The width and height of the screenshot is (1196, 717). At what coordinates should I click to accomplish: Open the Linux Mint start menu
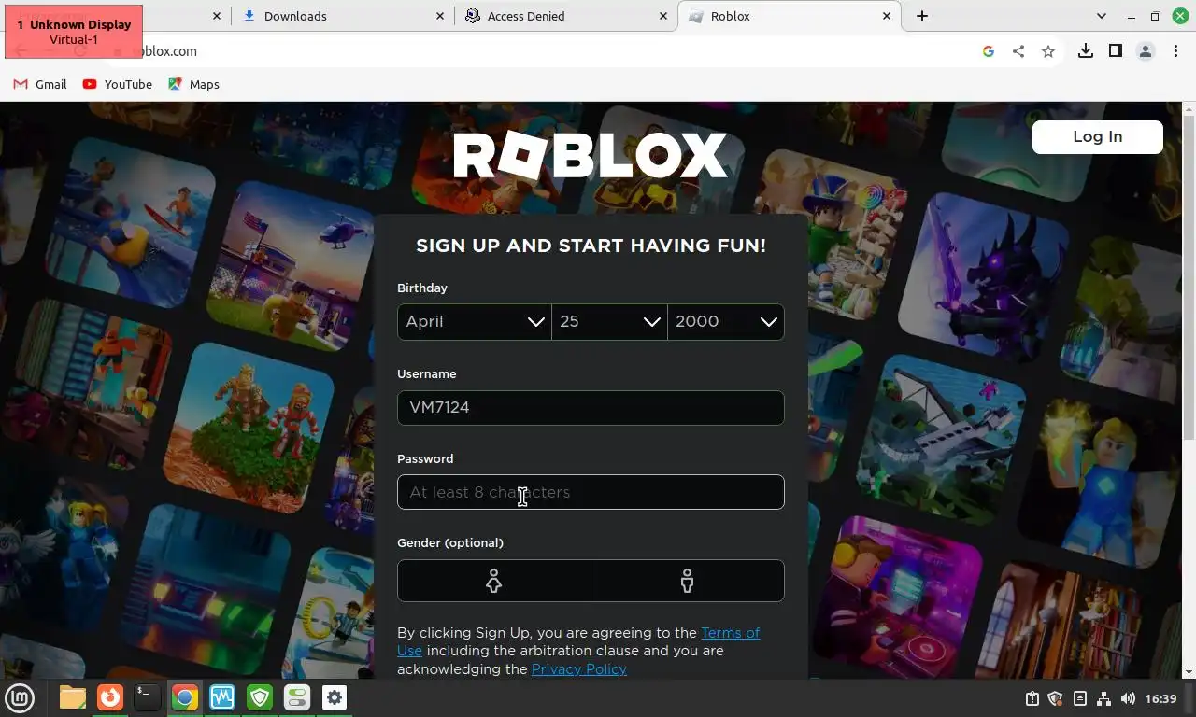21,697
